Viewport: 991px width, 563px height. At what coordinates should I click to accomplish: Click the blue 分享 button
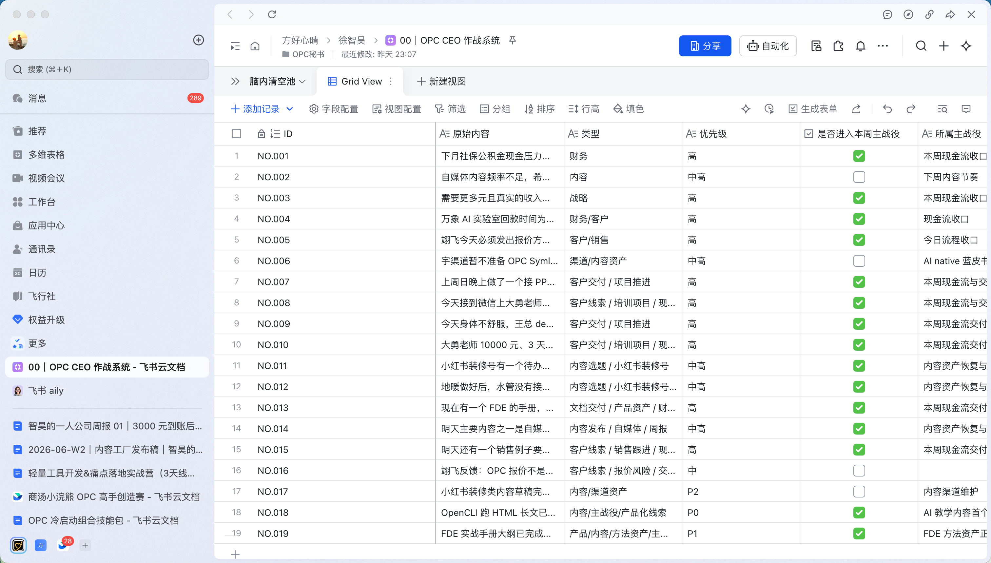click(x=705, y=46)
